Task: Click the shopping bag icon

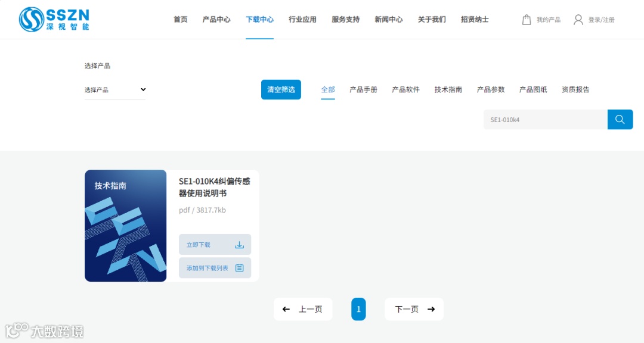Action: (x=527, y=20)
